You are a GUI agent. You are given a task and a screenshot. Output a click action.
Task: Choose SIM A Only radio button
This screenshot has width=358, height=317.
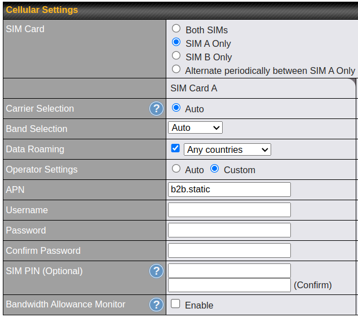[x=176, y=42]
